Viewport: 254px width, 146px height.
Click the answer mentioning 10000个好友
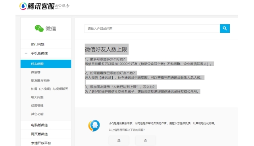[148, 64]
